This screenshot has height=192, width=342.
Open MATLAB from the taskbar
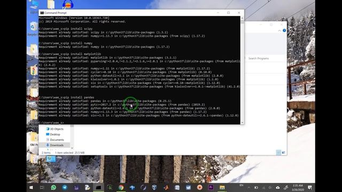166,187
